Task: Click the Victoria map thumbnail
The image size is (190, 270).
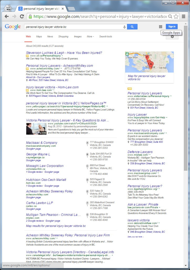Action: pos(149,62)
